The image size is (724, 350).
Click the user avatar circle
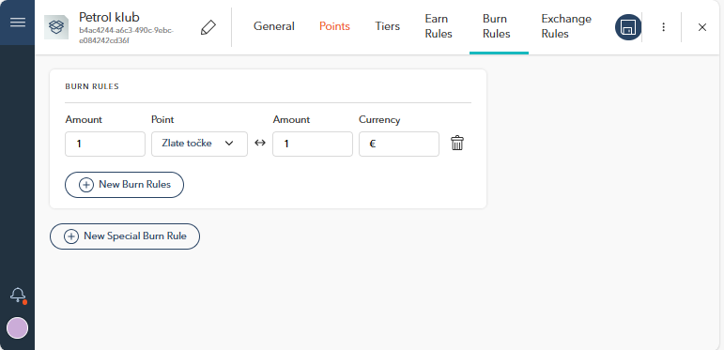[x=18, y=327]
